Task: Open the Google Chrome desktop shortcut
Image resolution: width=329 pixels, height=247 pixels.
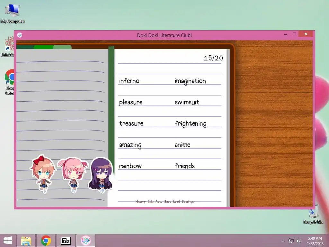Action: [10, 82]
